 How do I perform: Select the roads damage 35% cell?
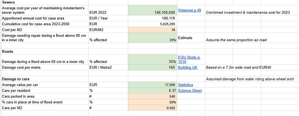tap(152, 59)
